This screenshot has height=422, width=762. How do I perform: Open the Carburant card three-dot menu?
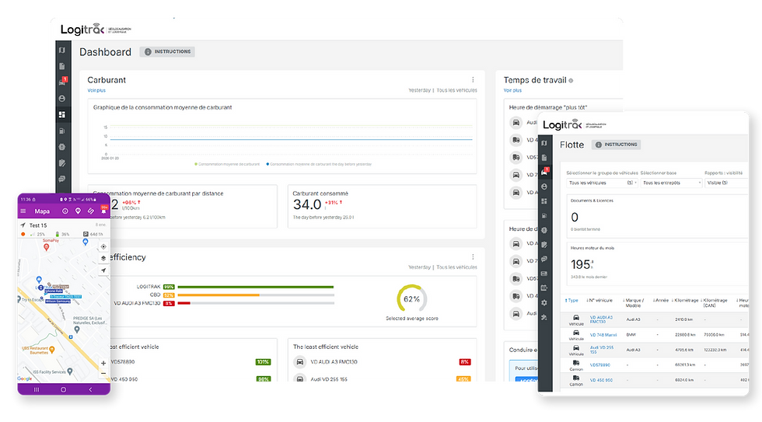[x=473, y=79]
